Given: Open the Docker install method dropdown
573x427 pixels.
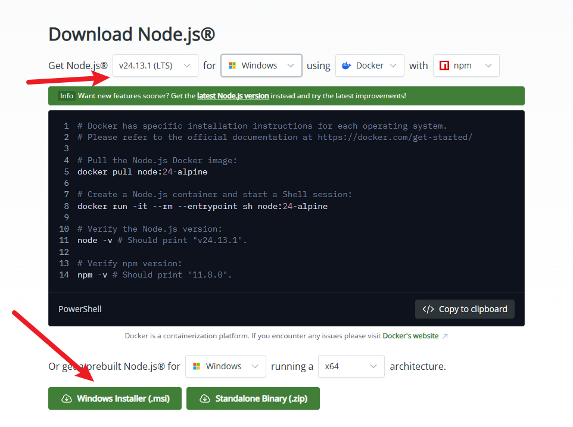Looking at the screenshot, I should coord(370,66).
